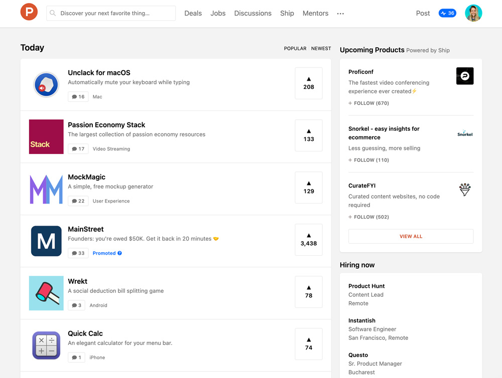
Task: Open the Quick Calc product title
Action: (85, 333)
